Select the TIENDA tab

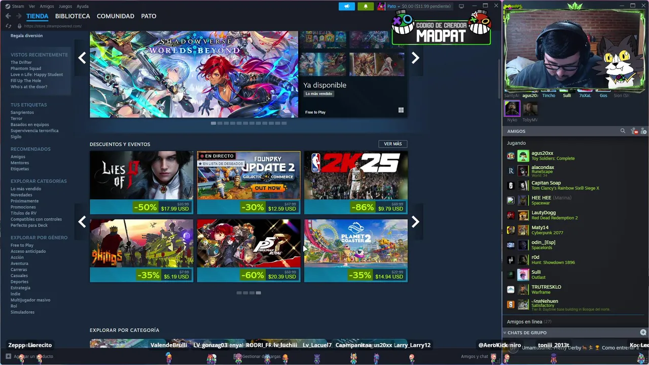[x=37, y=16]
